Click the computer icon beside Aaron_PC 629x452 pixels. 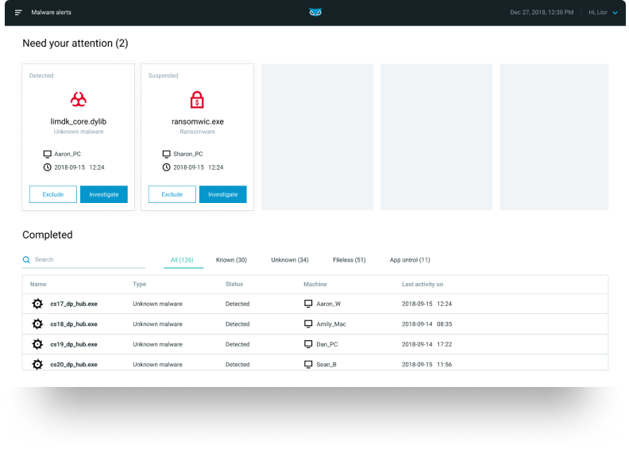click(48, 154)
